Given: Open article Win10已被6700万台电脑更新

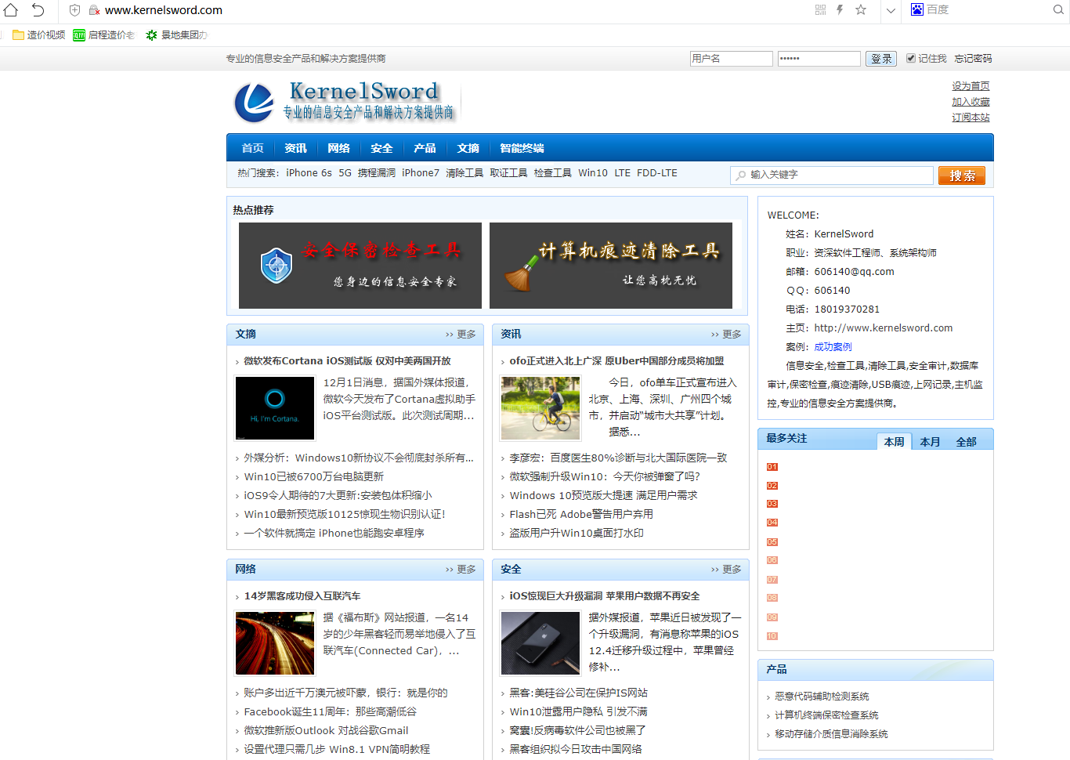Looking at the screenshot, I should 313,477.
